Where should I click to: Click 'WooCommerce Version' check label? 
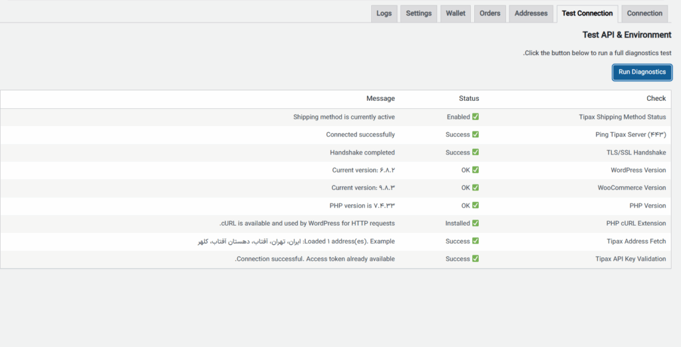(x=632, y=188)
